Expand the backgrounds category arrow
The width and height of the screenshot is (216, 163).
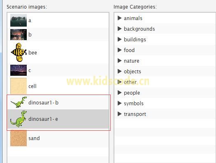pyautogui.click(x=119, y=29)
